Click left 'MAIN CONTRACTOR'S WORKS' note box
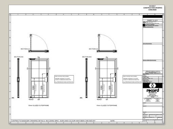This screenshot has height=129, width=173. point(64,79)
